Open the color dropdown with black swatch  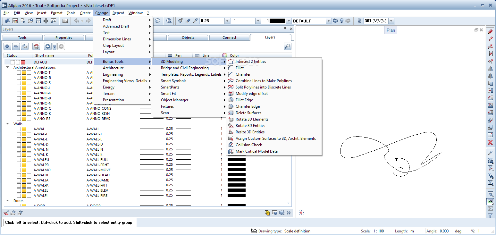point(289,21)
